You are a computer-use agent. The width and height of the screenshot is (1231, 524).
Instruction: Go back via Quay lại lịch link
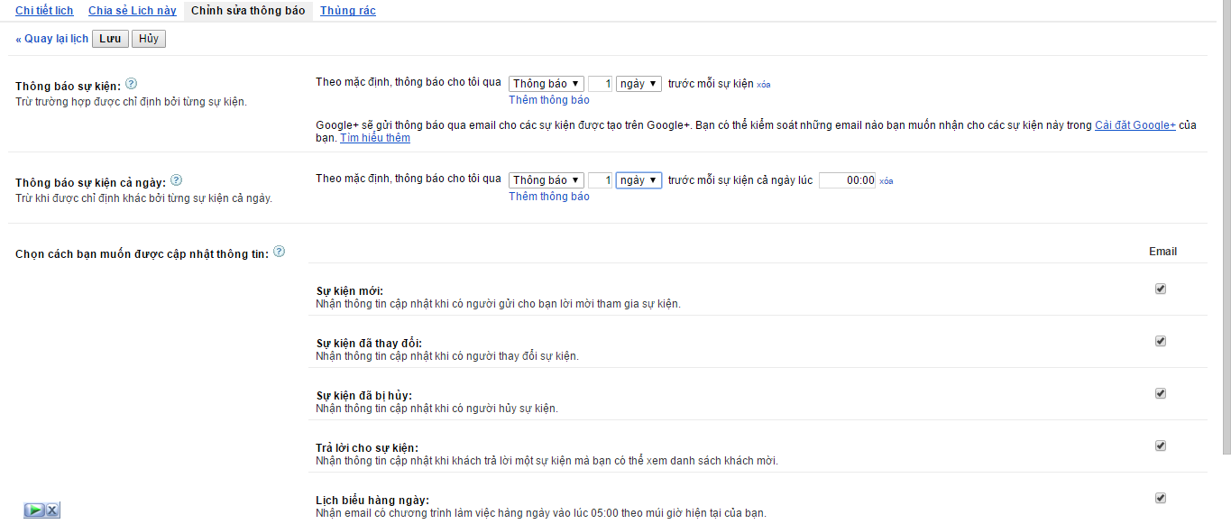(x=51, y=39)
